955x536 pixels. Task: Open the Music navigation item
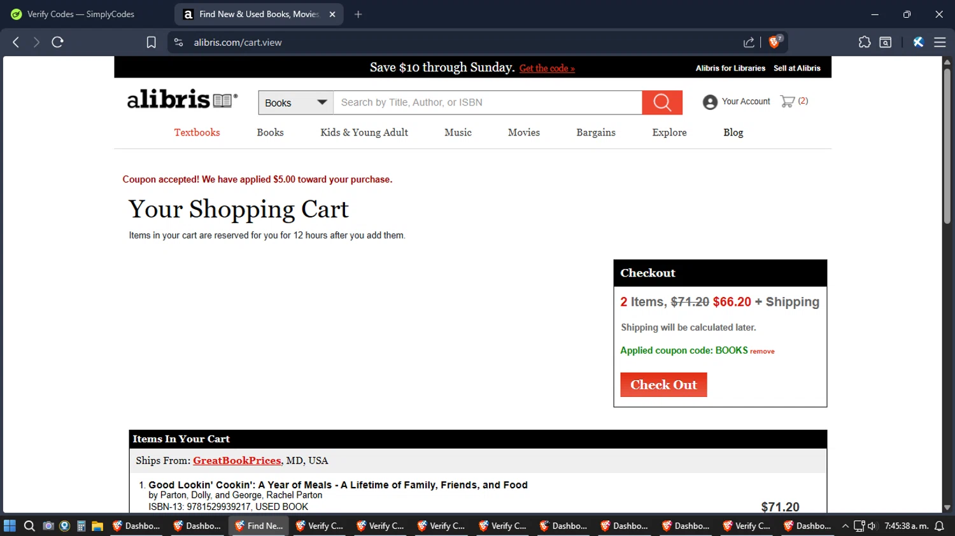coord(458,132)
